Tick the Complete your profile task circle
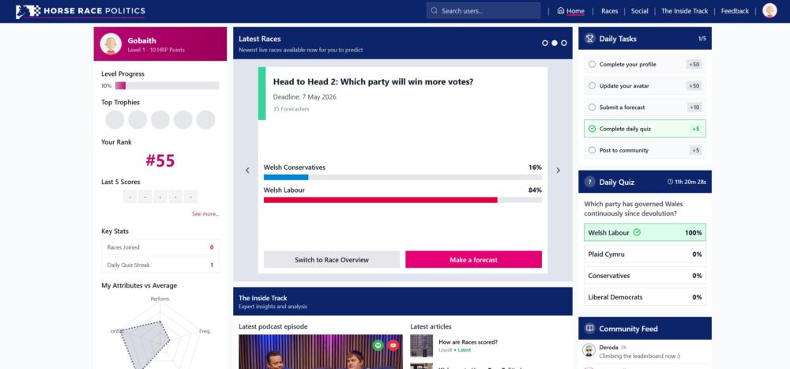This screenshot has height=369, width=790. (592, 64)
